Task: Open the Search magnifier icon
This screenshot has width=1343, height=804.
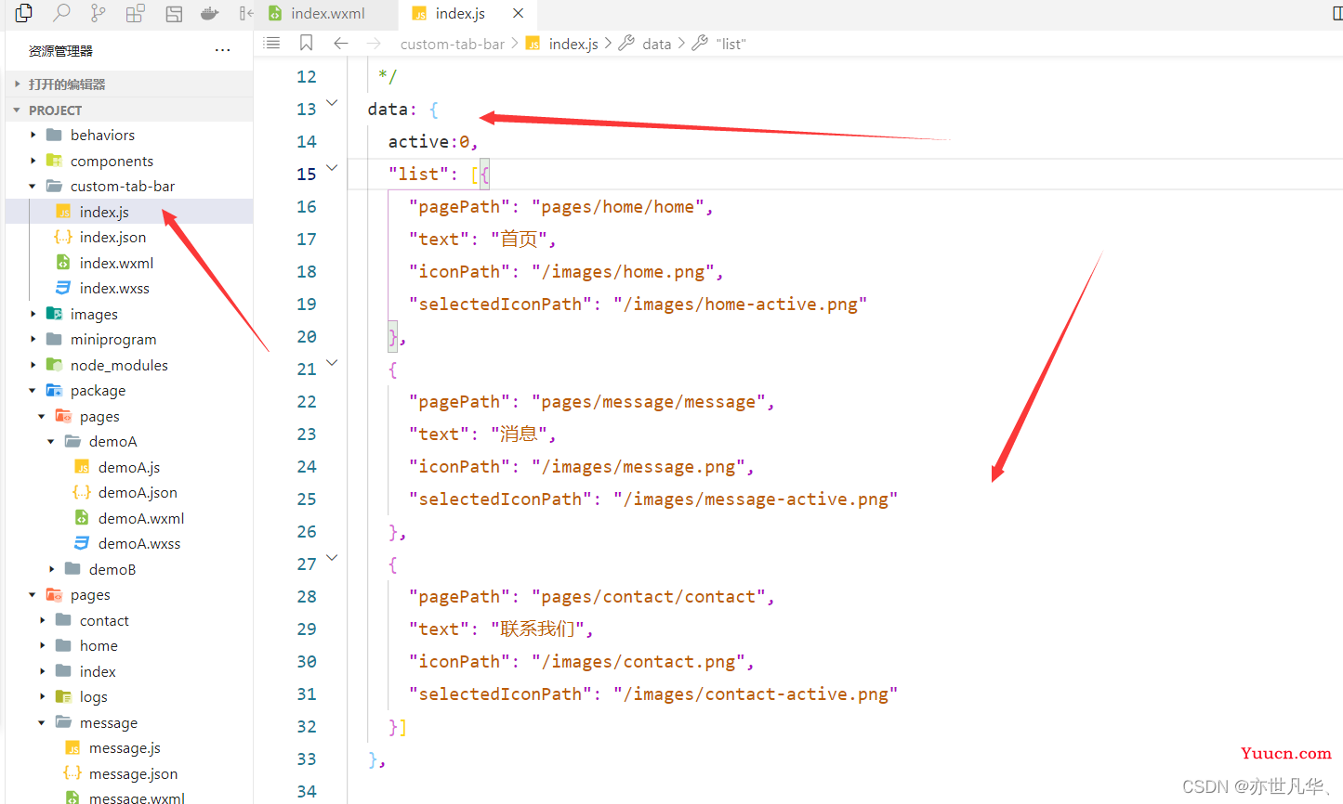Action: click(61, 13)
